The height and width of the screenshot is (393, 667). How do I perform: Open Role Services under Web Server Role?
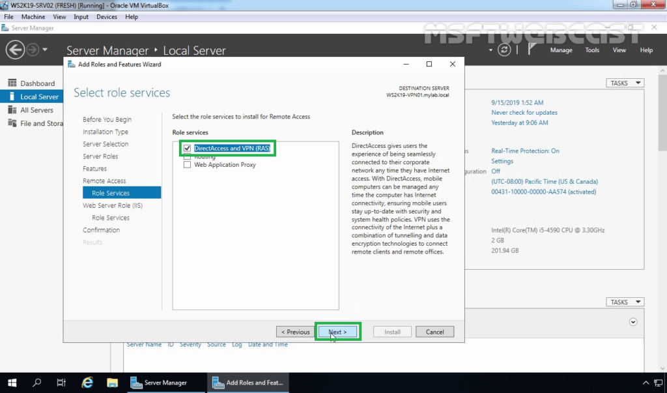click(x=111, y=218)
